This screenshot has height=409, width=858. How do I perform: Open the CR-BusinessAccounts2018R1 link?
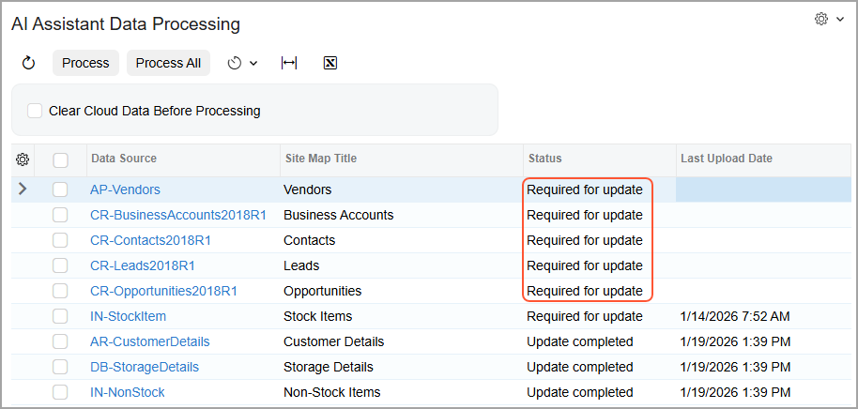pos(178,215)
